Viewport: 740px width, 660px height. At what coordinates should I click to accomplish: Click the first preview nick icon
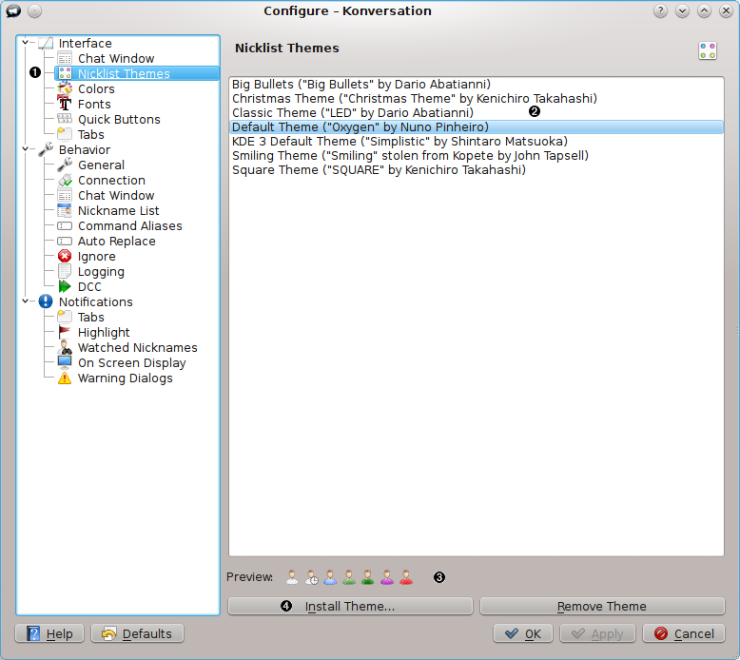pyautogui.click(x=292, y=576)
